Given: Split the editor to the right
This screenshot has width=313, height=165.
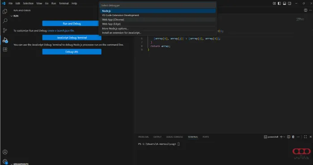Looking at the screenshot, I should pos(305,10).
